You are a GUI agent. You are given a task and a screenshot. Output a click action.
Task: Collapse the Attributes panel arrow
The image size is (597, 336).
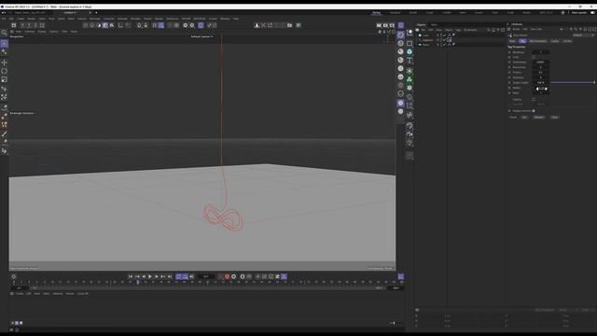[508, 24]
